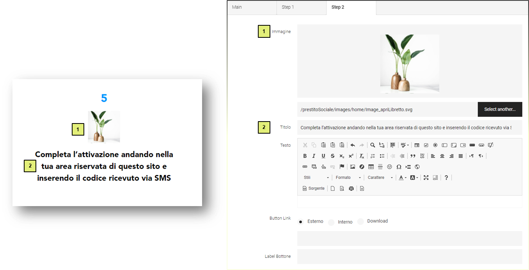Toggle Italic formatting

tap(314, 156)
